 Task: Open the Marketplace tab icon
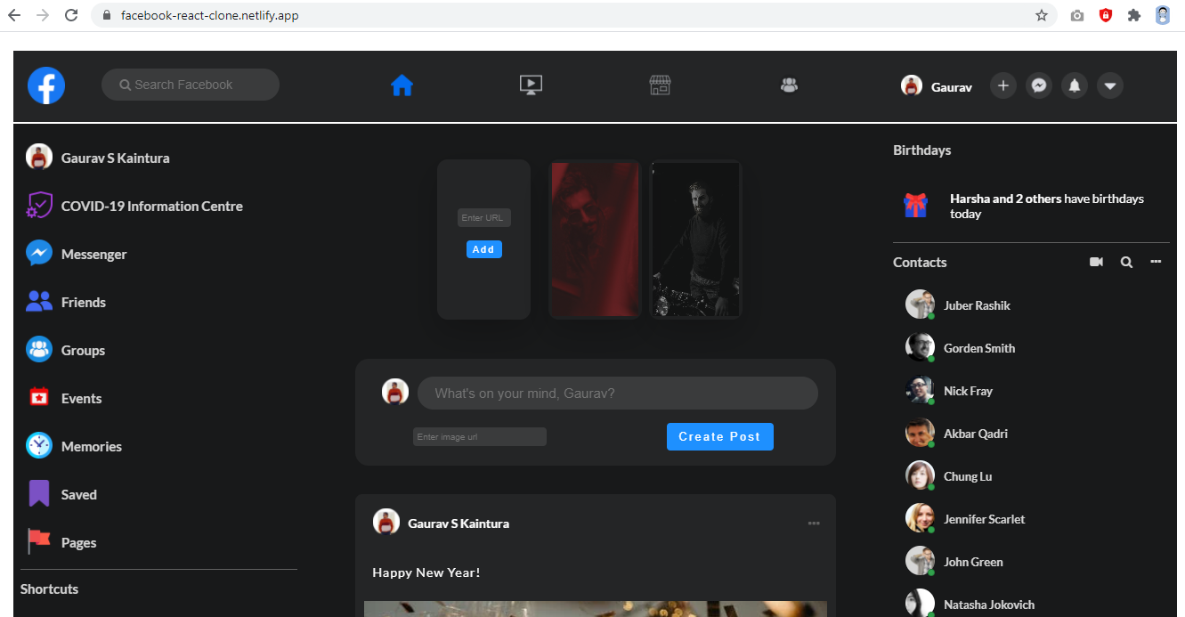(x=660, y=85)
